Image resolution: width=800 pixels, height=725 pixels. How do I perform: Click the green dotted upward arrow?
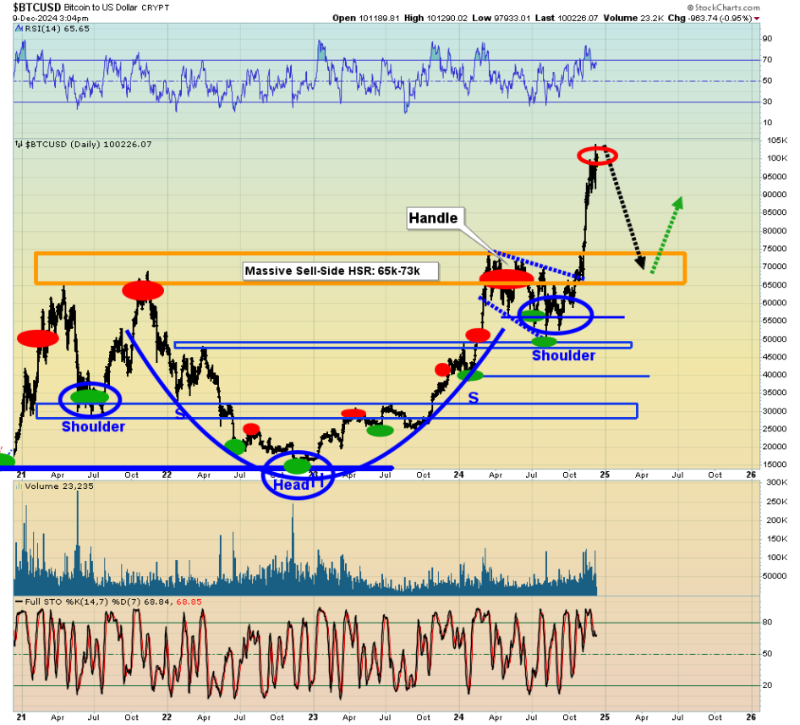666,234
